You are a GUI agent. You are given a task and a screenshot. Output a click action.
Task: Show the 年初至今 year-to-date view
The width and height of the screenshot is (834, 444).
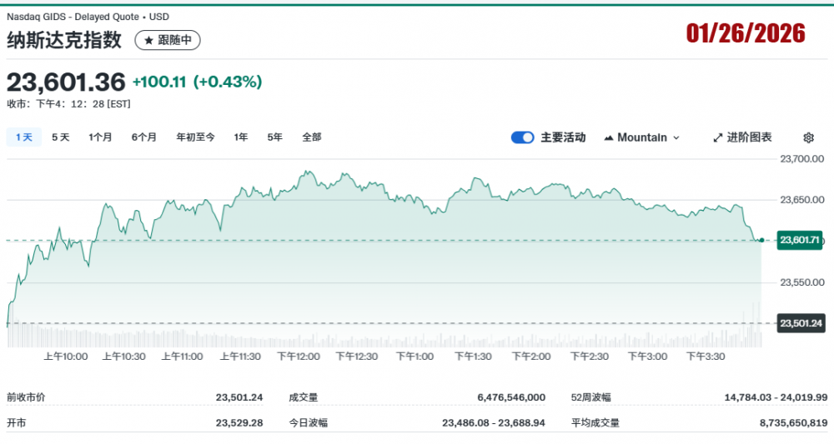coord(195,137)
